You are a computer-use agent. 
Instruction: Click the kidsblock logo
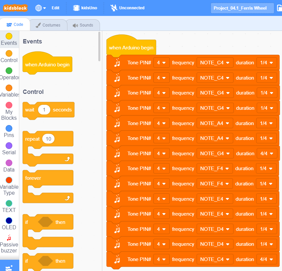15,8
